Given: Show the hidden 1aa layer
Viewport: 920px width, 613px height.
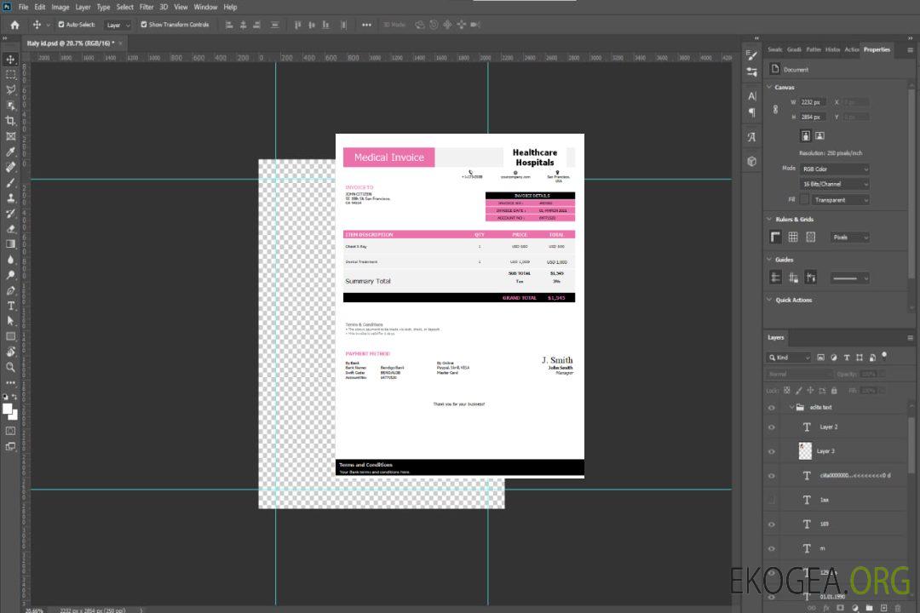Looking at the screenshot, I should point(772,500).
